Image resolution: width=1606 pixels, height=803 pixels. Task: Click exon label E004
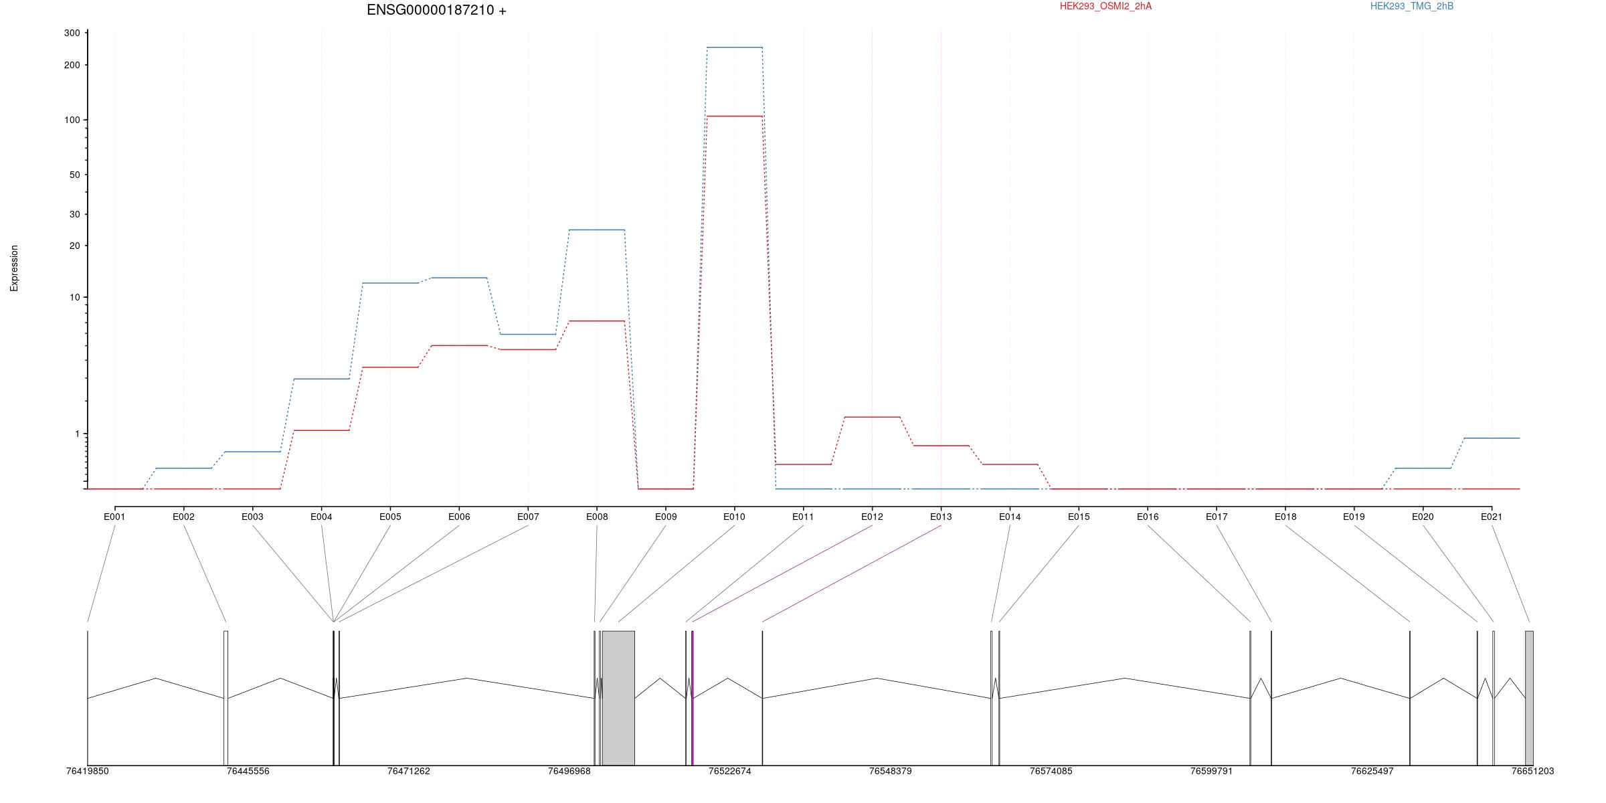click(321, 517)
